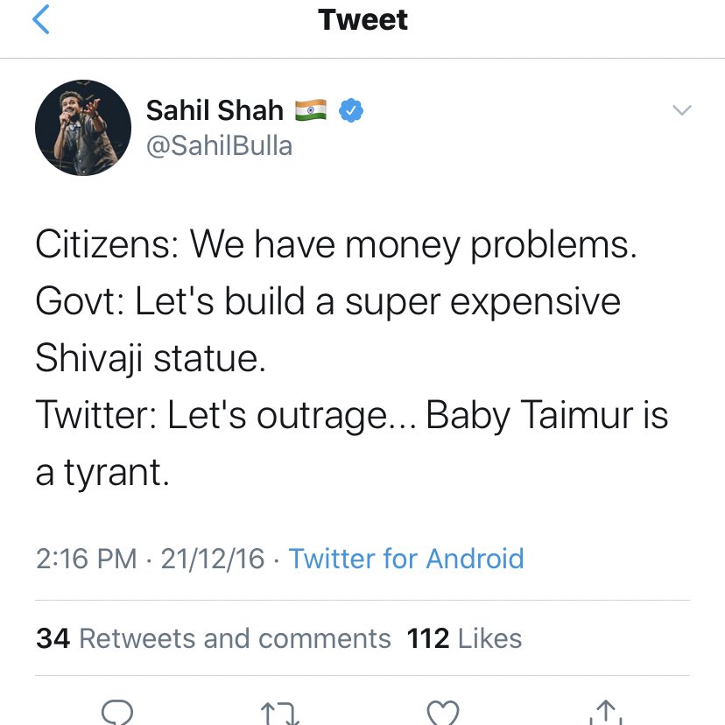Tap the reply speech bubble icon
Image resolution: width=725 pixels, height=725 pixels.
pos(117,711)
